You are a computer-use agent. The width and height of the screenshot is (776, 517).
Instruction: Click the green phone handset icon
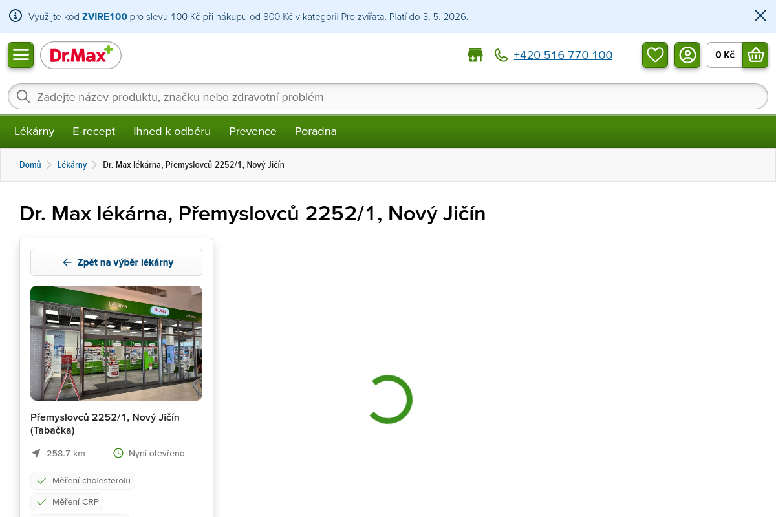[x=501, y=56]
